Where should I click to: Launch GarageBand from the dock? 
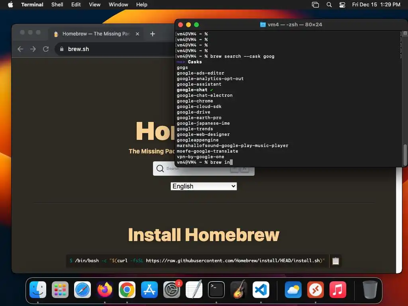click(239, 290)
